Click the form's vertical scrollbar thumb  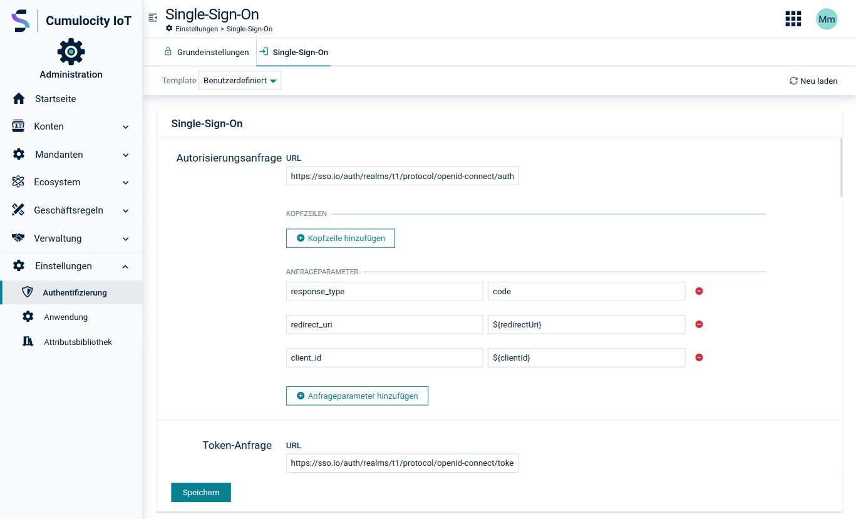coord(841,167)
